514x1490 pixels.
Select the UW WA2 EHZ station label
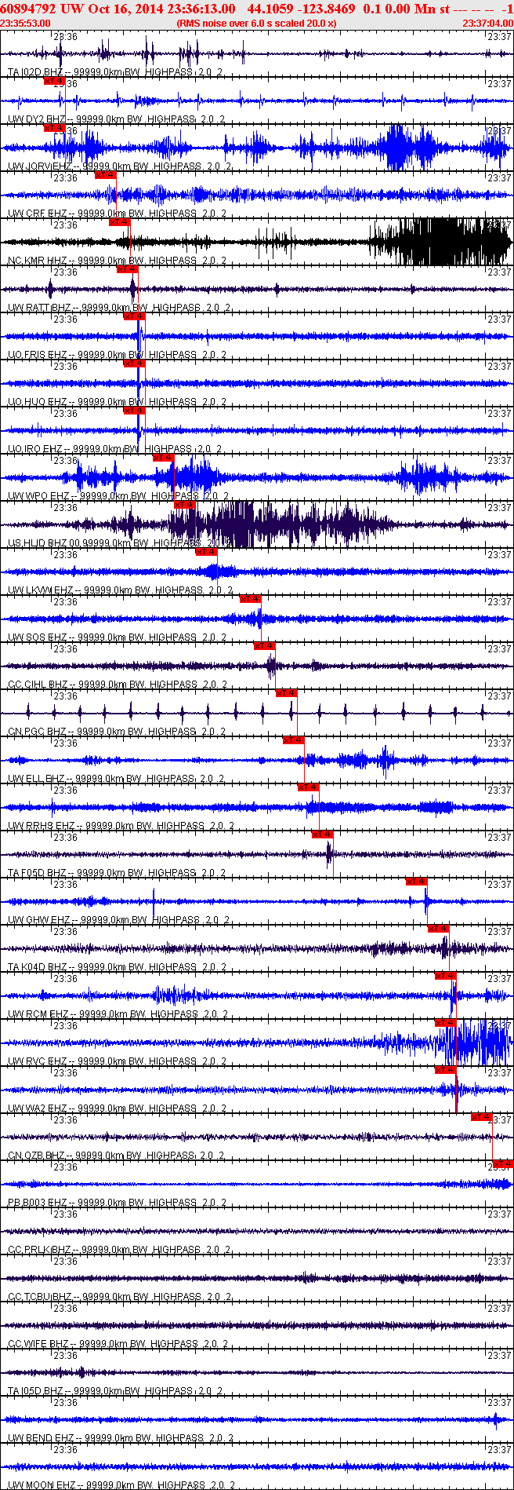coord(115,1108)
